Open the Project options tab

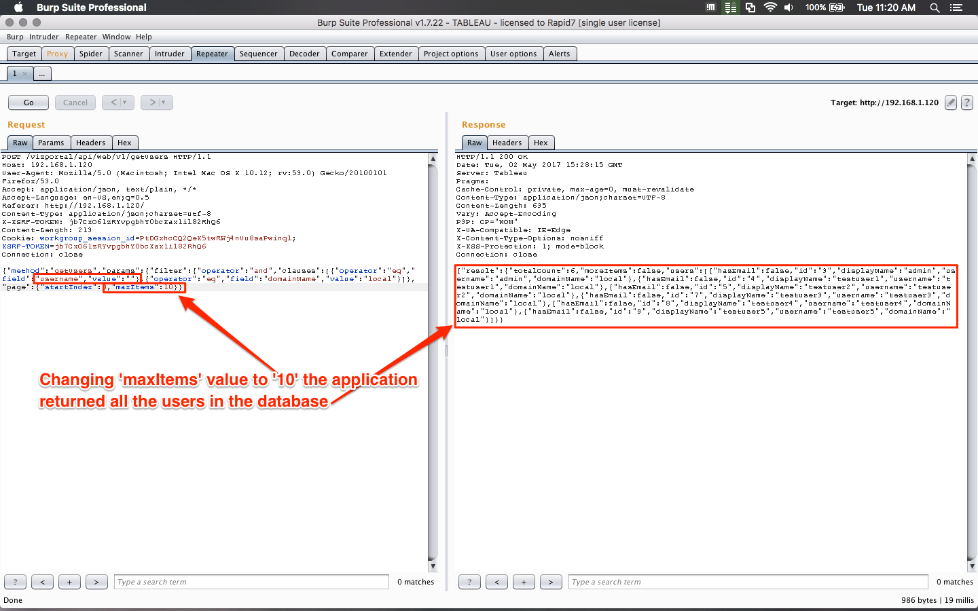pyautogui.click(x=451, y=54)
